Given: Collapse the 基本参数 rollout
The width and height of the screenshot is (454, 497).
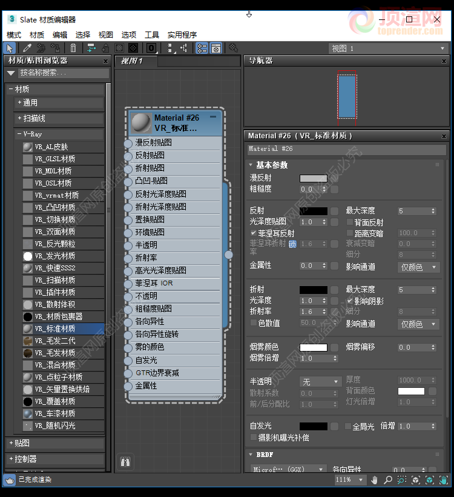Looking at the screenshot, I should click(251, 165).
